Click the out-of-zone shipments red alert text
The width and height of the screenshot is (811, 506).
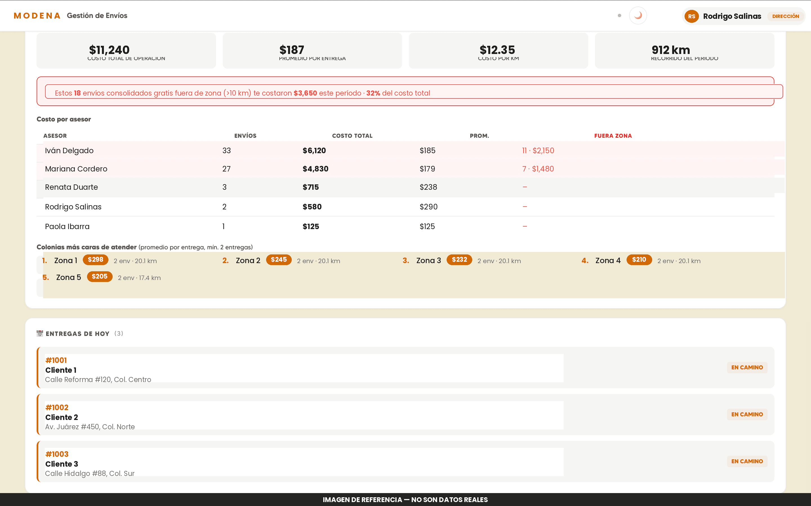point(242,93)
